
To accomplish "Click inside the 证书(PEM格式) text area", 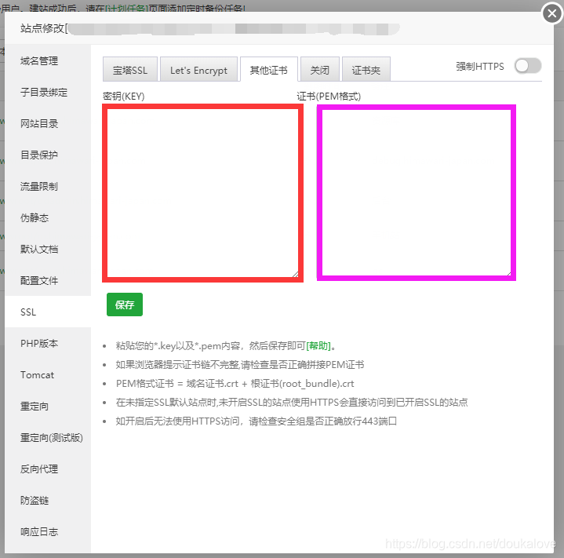I will pyautogui.click(x=416, y=193).
